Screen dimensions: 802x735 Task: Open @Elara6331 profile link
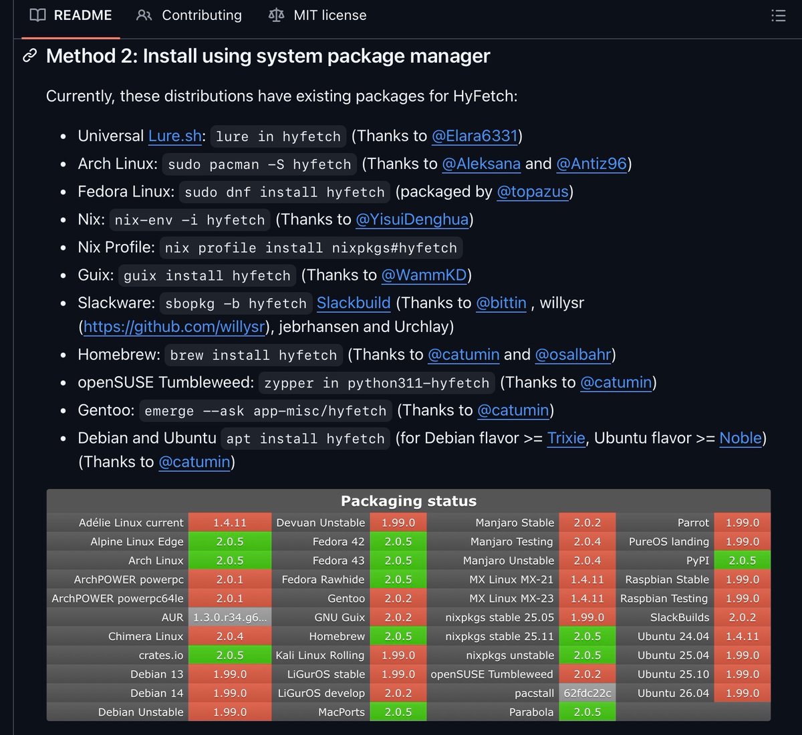tap(475, 136)
